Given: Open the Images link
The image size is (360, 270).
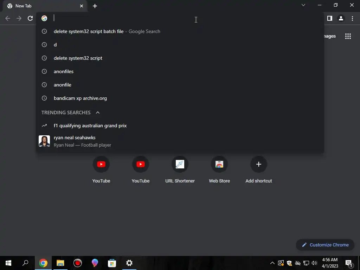Looking at the screenshot, I should click(x=330, y=36).
